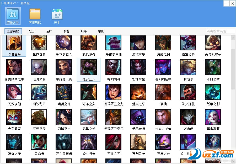236x164 pixels.
Task: Select the 蒸汽机器人 hero icon
Action: point(64,43)
